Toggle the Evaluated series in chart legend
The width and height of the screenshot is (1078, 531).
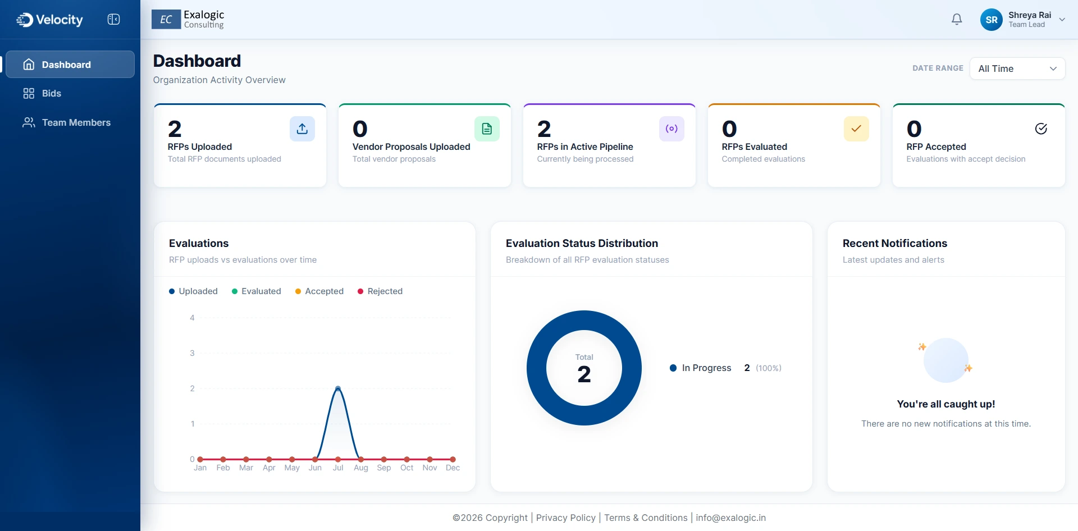click(257, 291)
